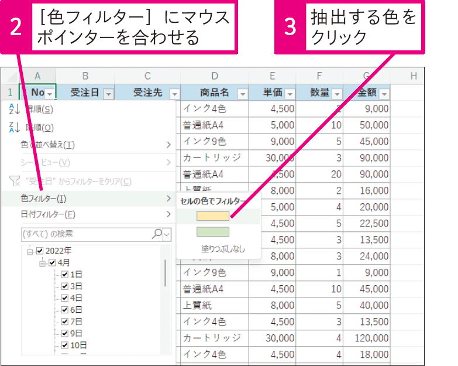Click the amount cell 18,000
The image size is (458, 366).
tap(367, 354)
